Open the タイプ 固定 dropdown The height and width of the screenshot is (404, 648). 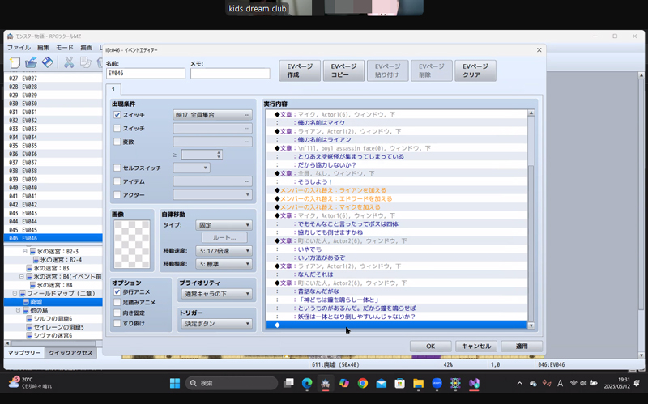224,225
